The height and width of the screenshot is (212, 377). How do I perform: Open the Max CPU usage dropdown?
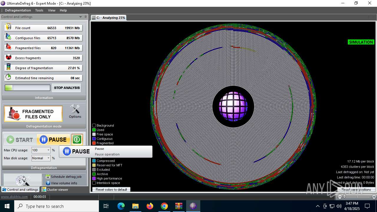tap(48, 150)
